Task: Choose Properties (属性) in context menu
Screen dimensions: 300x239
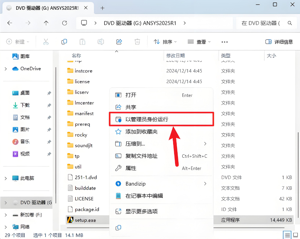Action: 161,168
